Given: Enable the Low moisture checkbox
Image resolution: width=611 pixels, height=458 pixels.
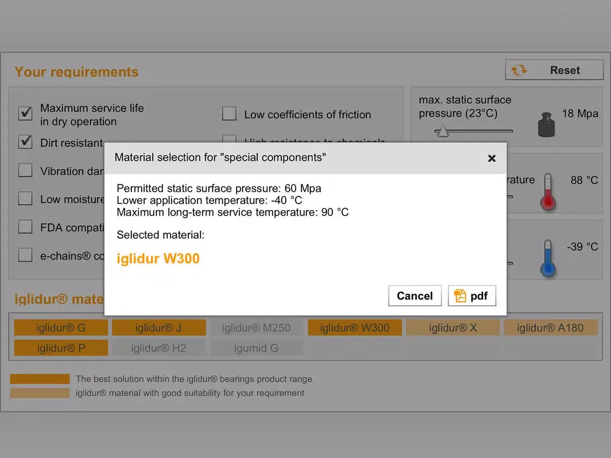Looking at the screenshot, I should tap(25, 198).
